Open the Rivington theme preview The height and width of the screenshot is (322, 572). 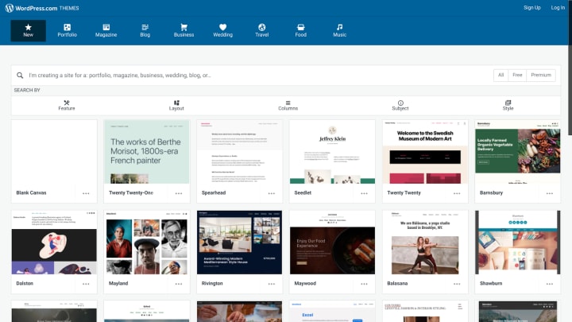pos(239,242)
